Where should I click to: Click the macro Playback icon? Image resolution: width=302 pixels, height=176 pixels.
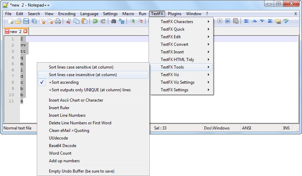point(220,21)
